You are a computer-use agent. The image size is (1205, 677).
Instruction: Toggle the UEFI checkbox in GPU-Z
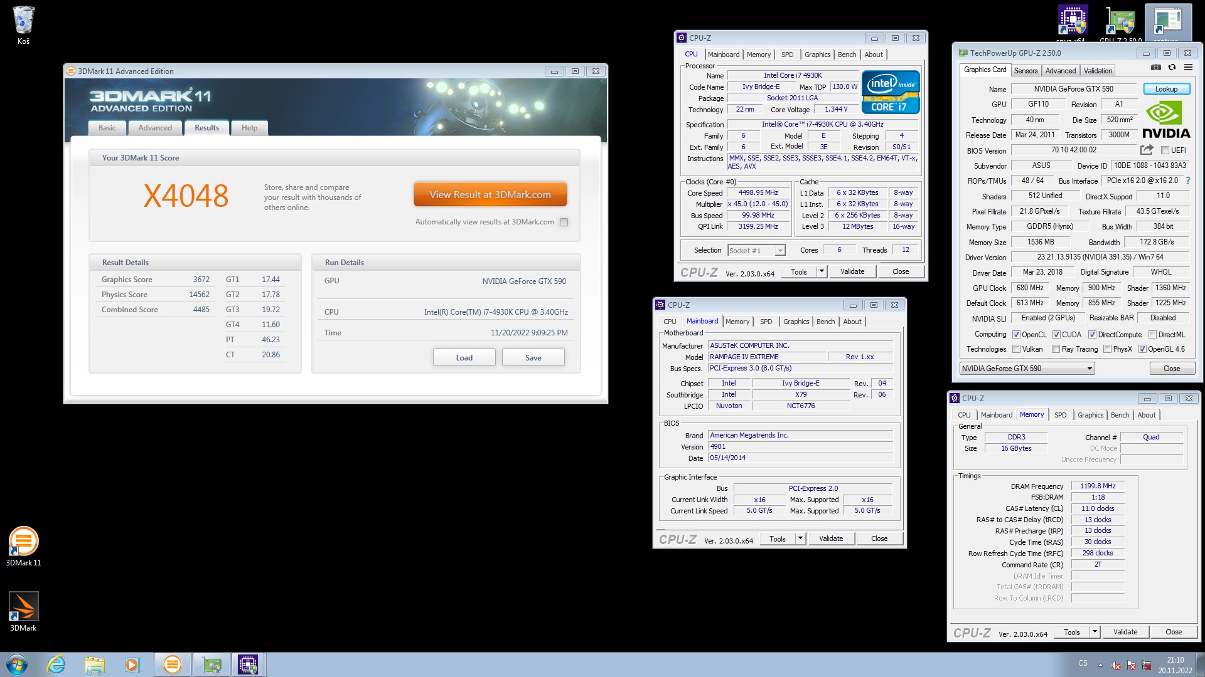tap(1165, 150)
